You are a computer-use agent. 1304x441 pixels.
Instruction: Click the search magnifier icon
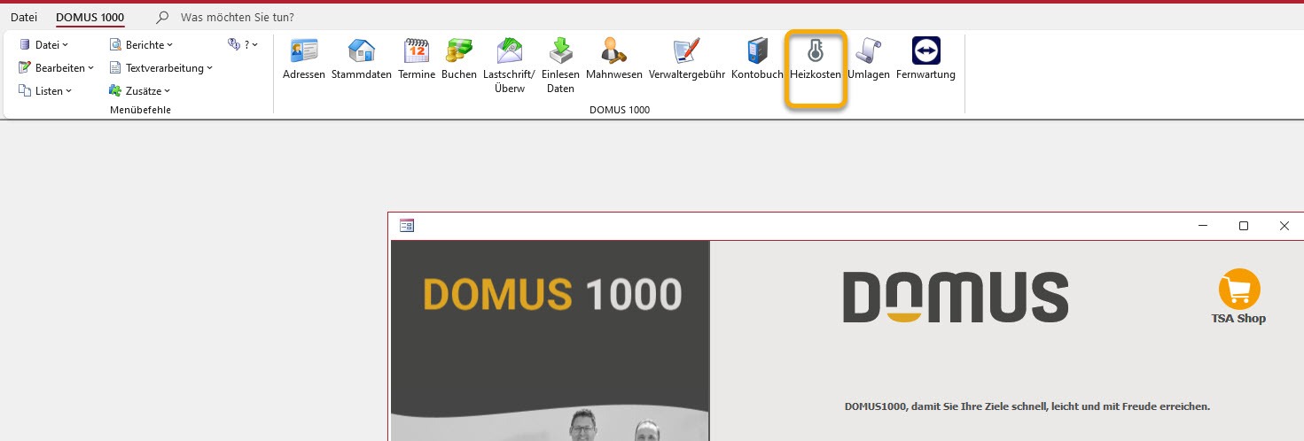(162, 17)
